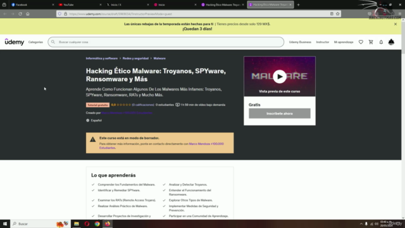
Task: Click the browser home button
Action: (x=28, y=14)
